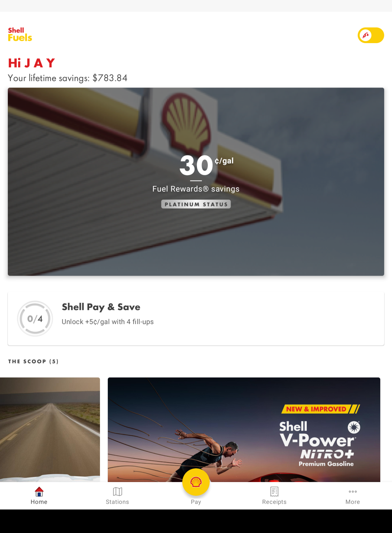Open the Shell Pay & Save card
The height and width of the screenshot is (533, 392).
tap(196, 319)
